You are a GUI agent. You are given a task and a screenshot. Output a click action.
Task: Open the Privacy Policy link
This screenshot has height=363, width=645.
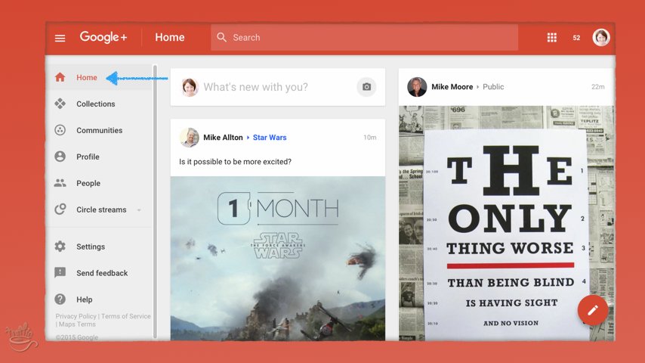76,316
